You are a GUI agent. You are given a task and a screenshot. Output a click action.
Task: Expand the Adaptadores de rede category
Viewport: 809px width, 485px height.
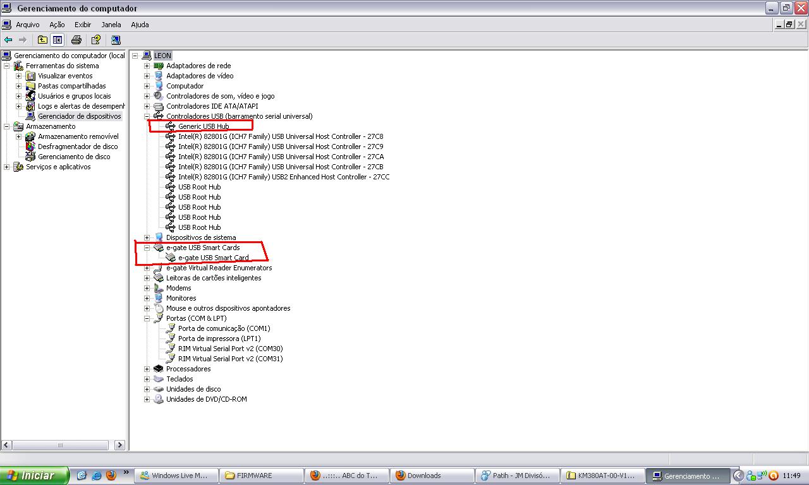147,66
